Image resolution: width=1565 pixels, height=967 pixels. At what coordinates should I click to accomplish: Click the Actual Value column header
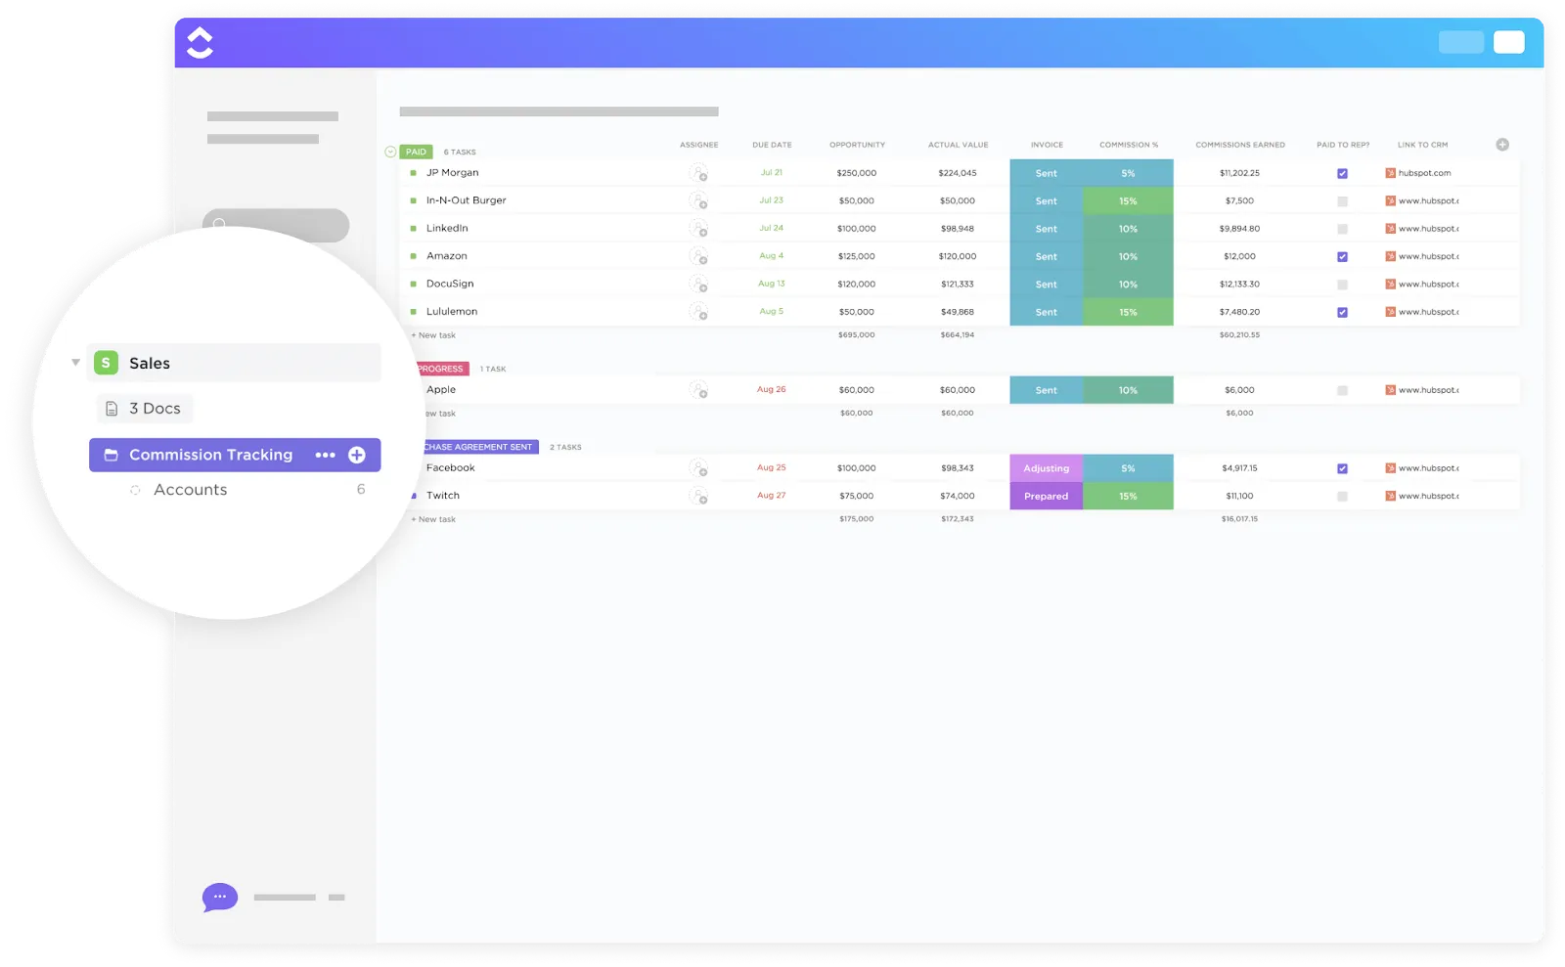pos(958,145)
